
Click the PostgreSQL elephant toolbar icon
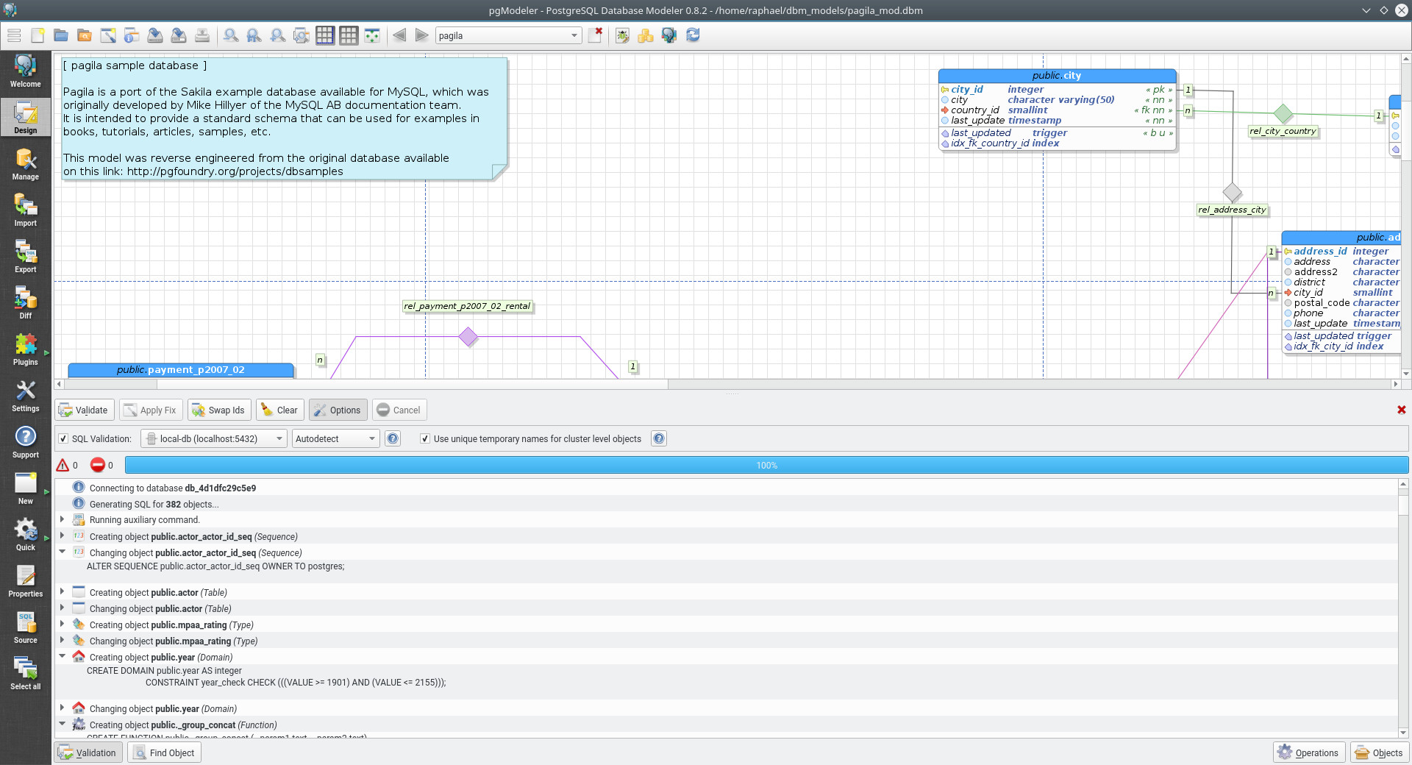669,35
